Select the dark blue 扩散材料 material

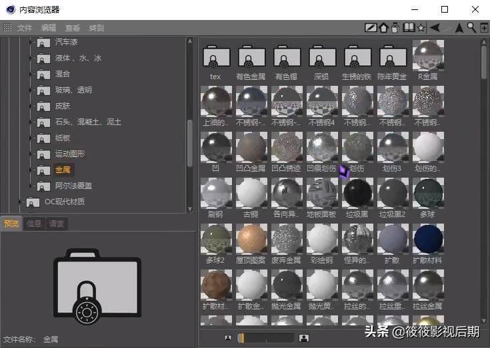point(428,239)
